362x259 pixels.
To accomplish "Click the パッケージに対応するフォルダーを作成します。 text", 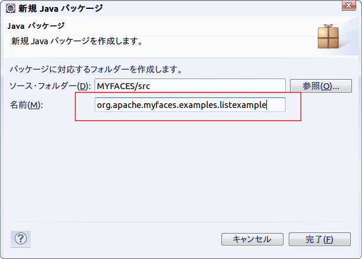I will [x=96, y=69].
